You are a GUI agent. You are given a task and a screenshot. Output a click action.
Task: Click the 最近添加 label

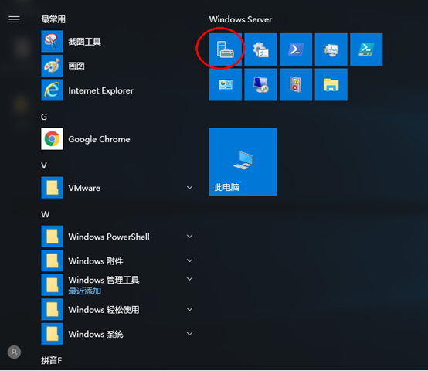click(85, 291)
